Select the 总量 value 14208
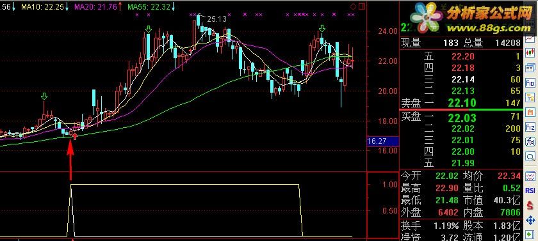Screen dimensions: 538x241 tap(508, 43)
